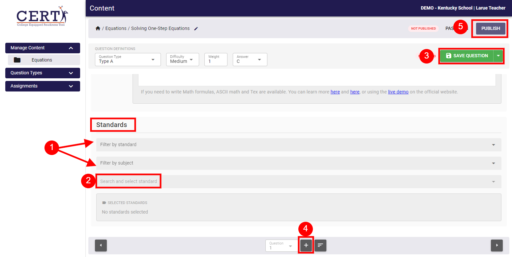Open the Answer dropdown

250,60
